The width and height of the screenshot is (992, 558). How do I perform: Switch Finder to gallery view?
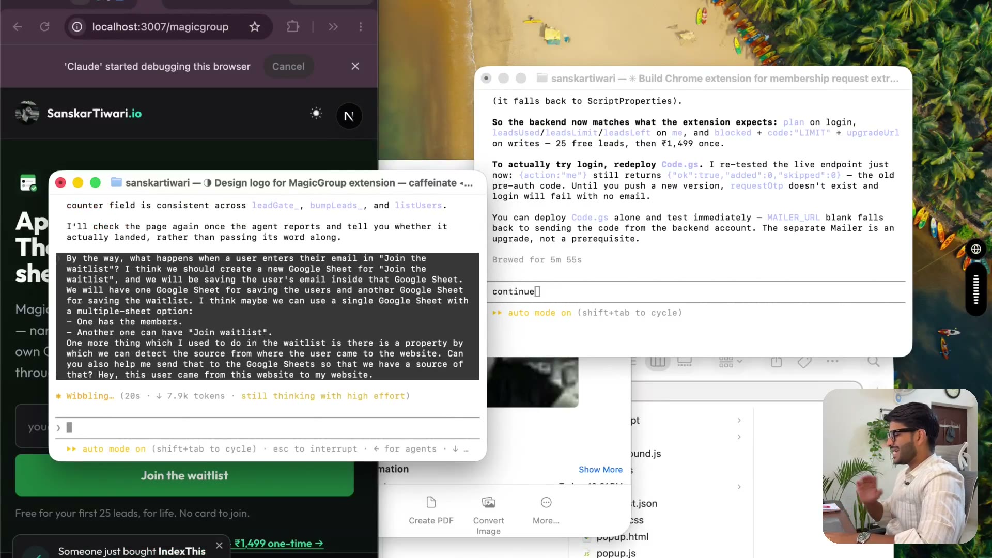pos(685,362)
